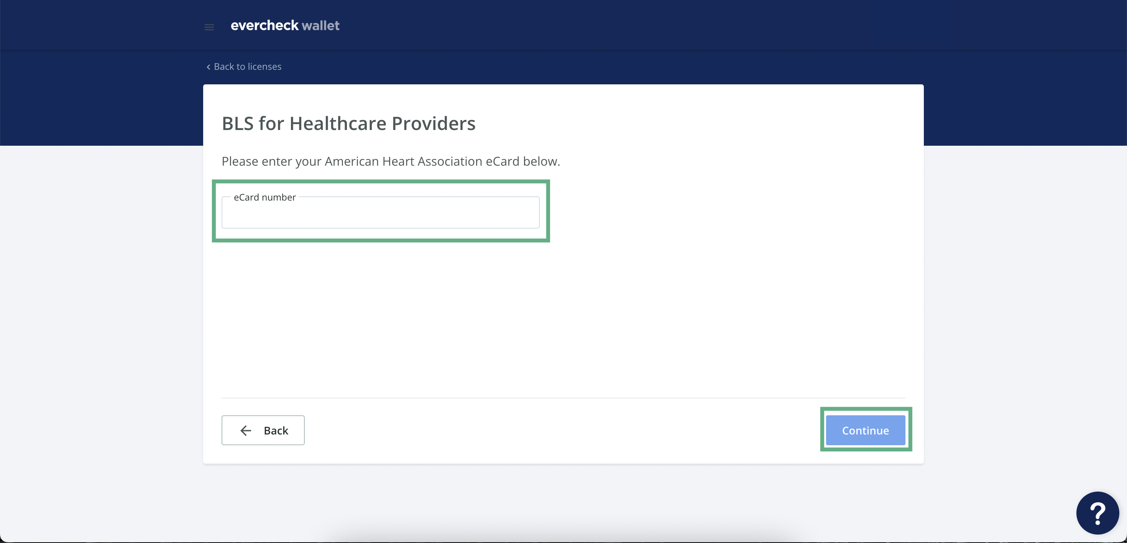The width and height of the screenshot is (1127, 543).
Task: Click the BLS for Healthcare Providers heading
Action: (348, 123)
